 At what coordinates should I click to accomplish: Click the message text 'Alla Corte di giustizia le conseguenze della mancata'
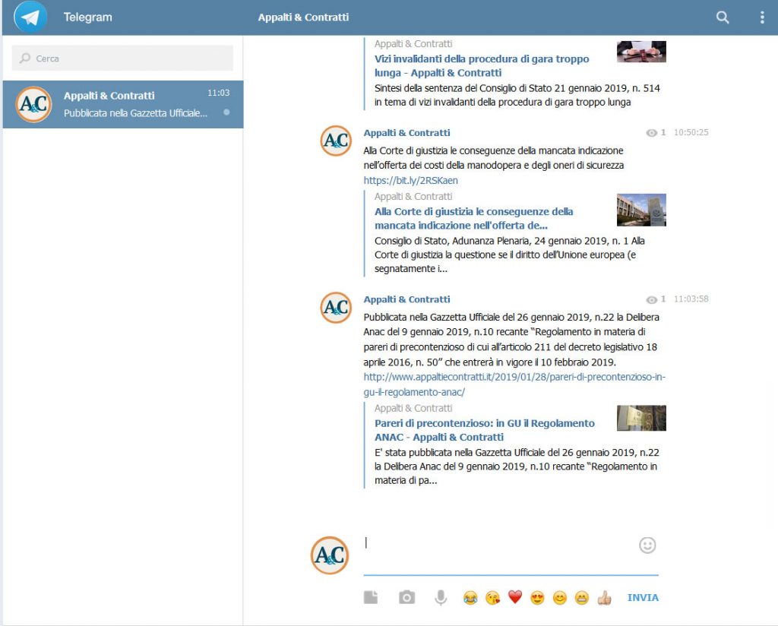point(494,158)
